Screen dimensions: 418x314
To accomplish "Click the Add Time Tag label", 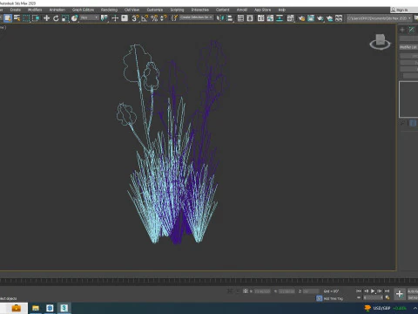I will click(x=334, y=298).
